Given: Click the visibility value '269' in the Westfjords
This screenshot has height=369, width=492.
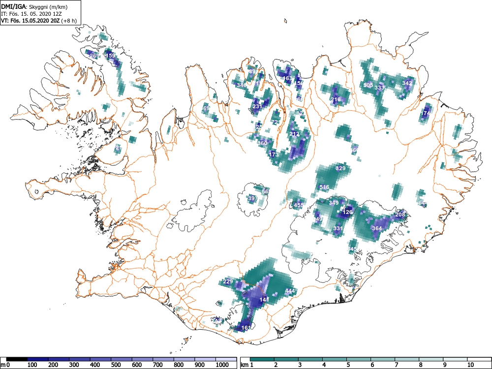Looking at the screenshot, I should pos(94,56).
